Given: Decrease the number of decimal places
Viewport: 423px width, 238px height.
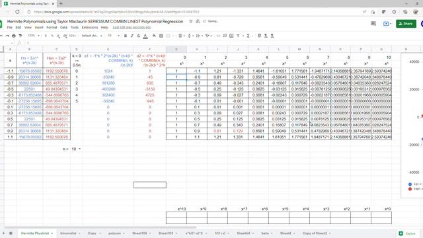Looking at the screenshot, I should [x=59, y=36].
